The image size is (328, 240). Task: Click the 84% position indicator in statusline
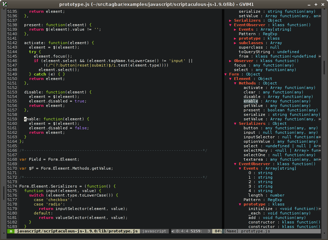[217, 231]
